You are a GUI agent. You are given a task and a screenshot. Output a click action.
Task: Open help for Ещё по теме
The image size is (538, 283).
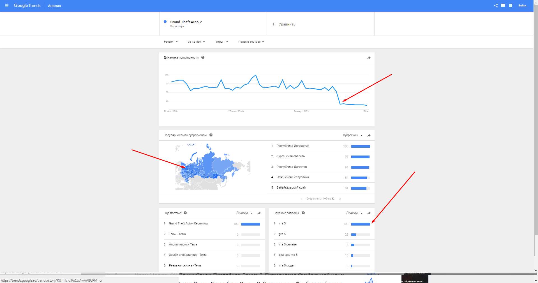185,213
